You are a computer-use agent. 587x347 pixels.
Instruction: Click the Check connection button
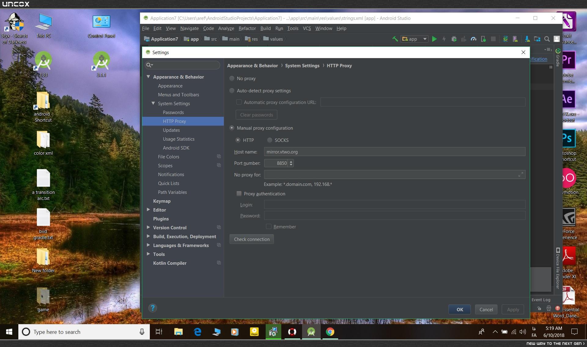252,239
